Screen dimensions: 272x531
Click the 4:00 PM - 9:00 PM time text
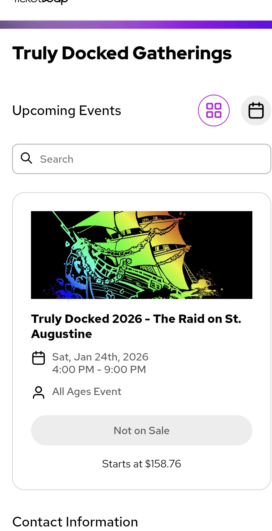coord(99,369)
